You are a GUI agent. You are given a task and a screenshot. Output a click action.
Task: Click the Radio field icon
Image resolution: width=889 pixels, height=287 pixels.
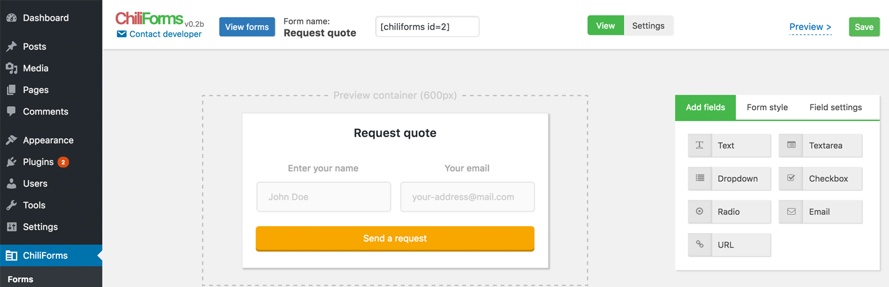(x=700, y=212)
